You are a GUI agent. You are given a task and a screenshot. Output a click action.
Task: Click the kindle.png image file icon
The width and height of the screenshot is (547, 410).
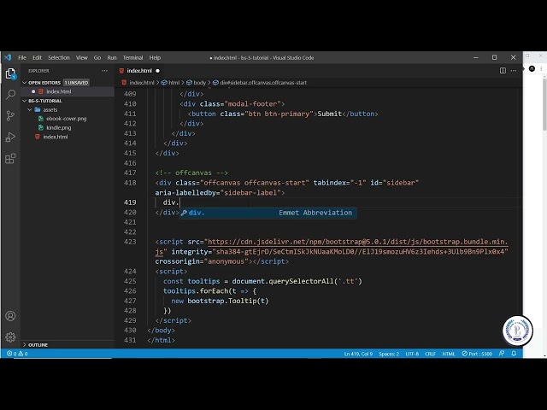pyautogui.click(x=41, y=127)
